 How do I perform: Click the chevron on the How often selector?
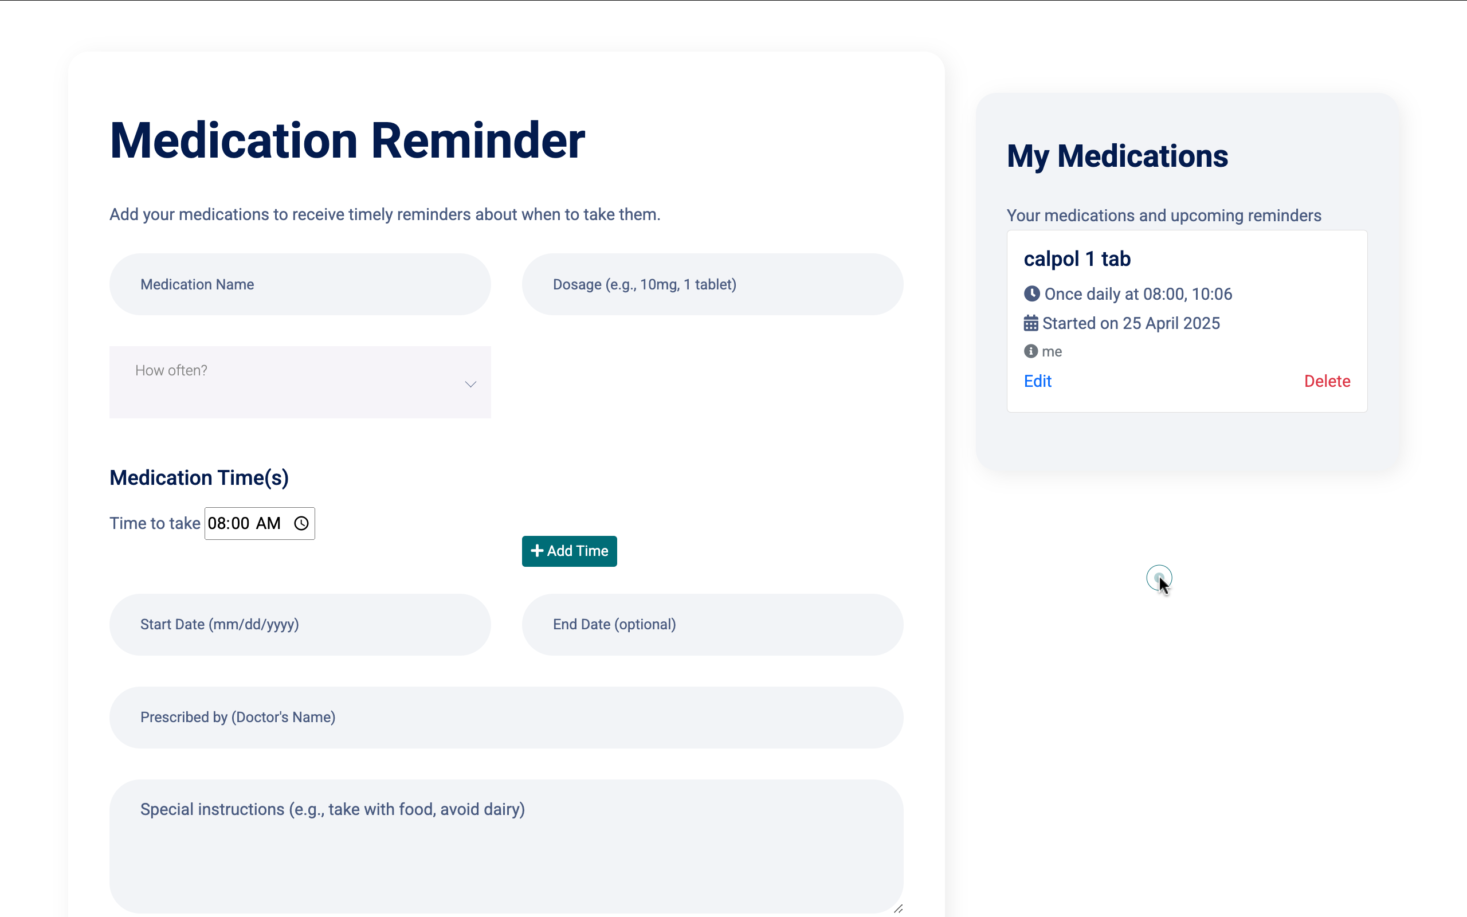tap(470, 384)
